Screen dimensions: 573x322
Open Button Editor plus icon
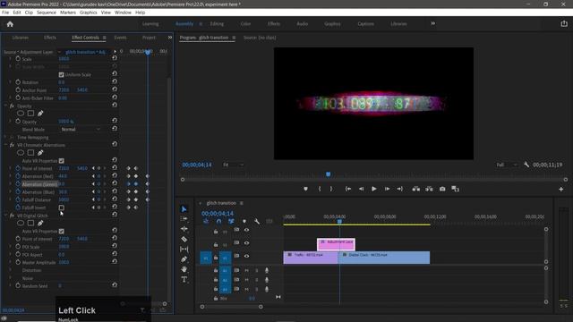coord(561,189)
